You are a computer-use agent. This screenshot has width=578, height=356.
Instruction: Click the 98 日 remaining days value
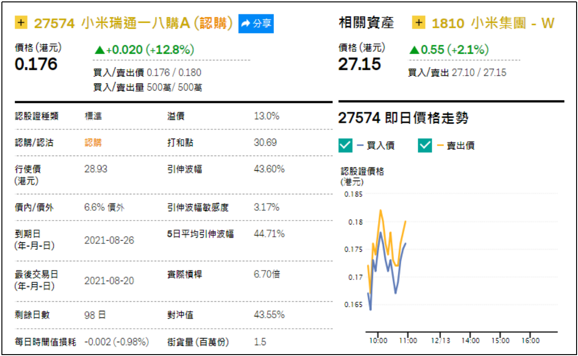(x=95, y=315)
